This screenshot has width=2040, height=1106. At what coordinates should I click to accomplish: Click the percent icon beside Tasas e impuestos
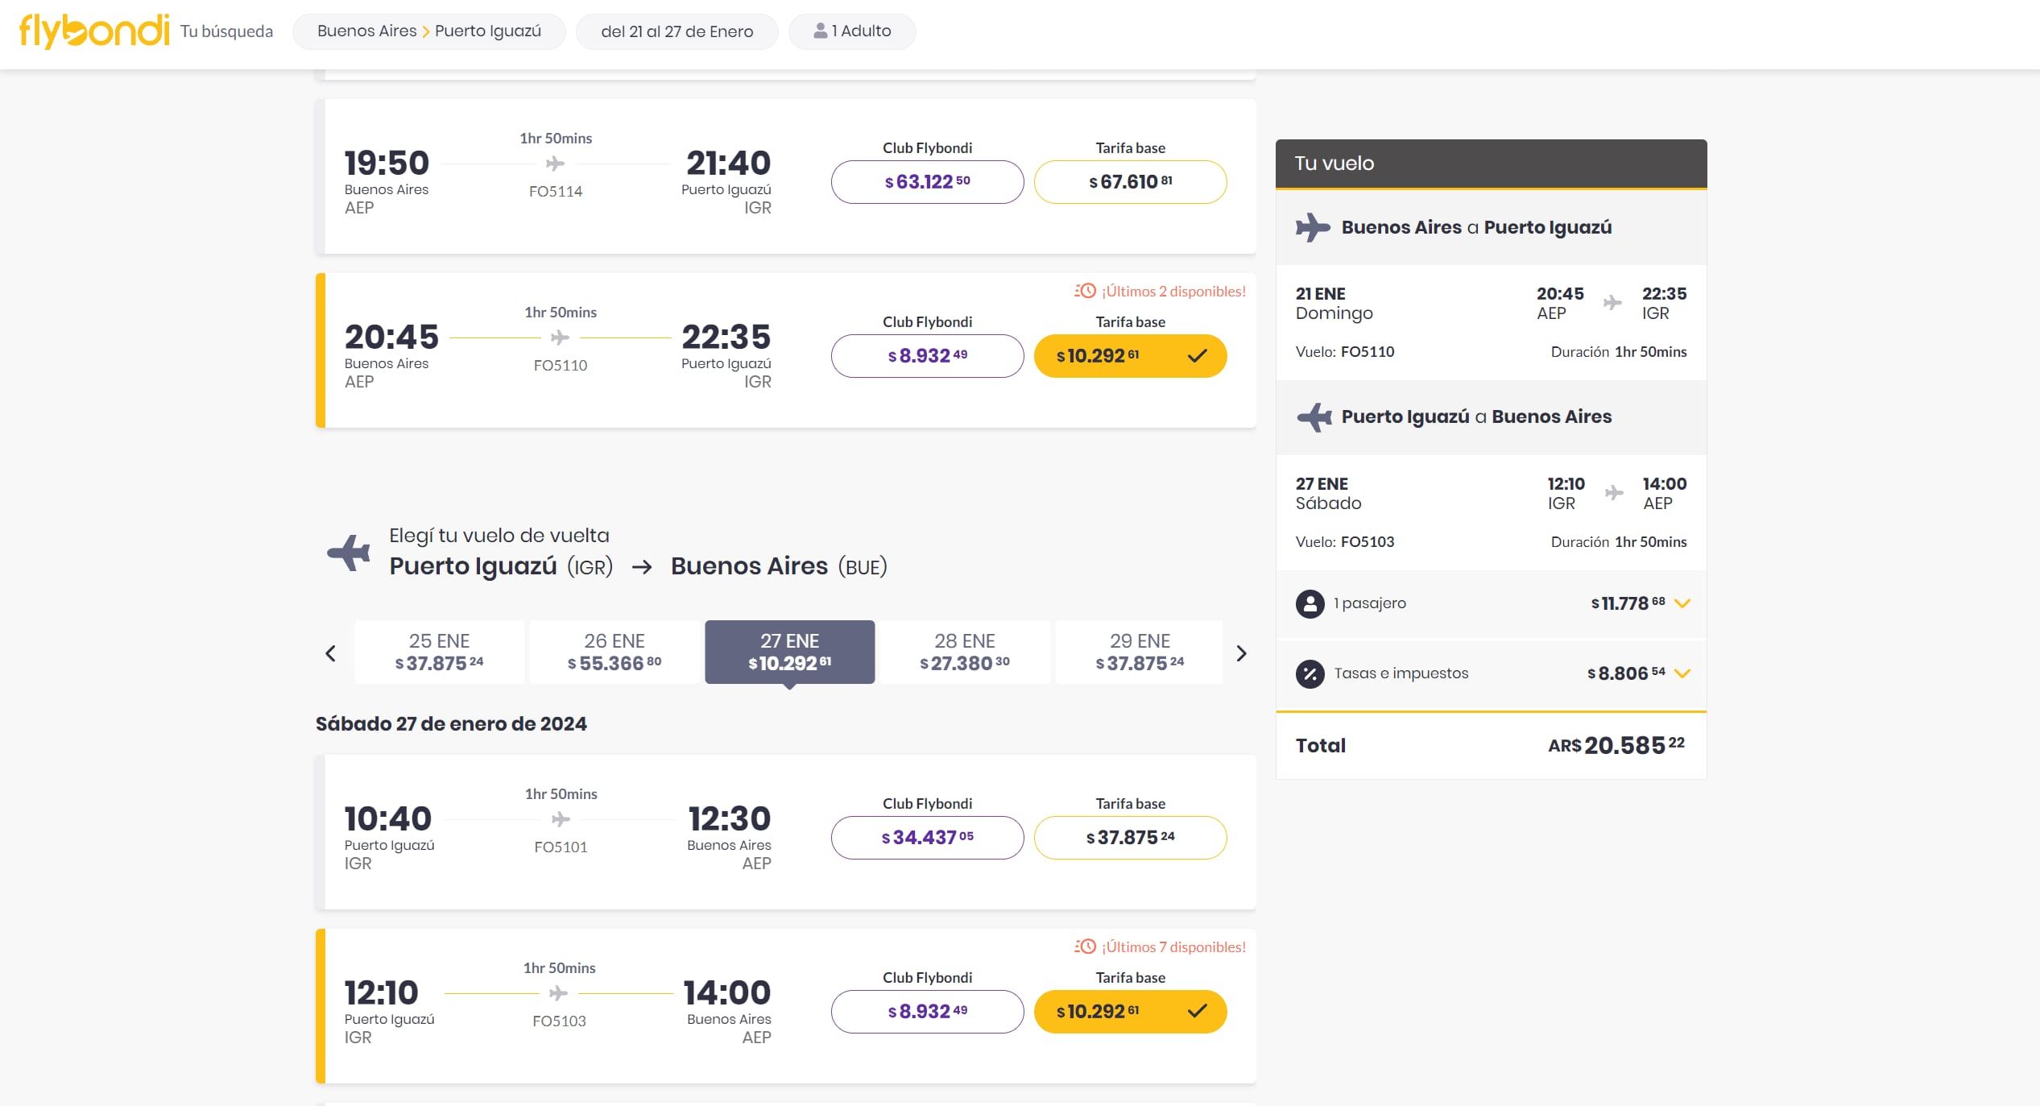(x=1310, y=673)
